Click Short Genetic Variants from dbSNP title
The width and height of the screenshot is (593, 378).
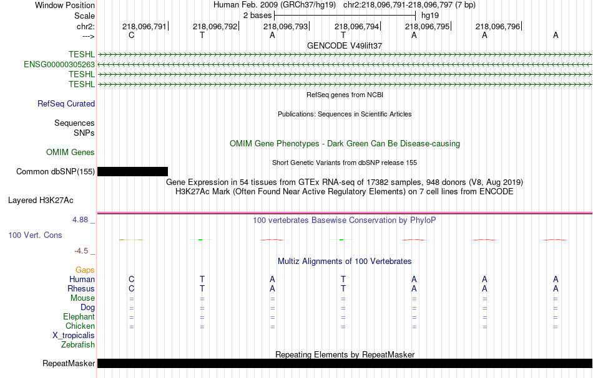pyautogui.click(x=345, y=163)
